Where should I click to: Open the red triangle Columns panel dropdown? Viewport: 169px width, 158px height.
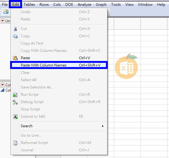3,85
